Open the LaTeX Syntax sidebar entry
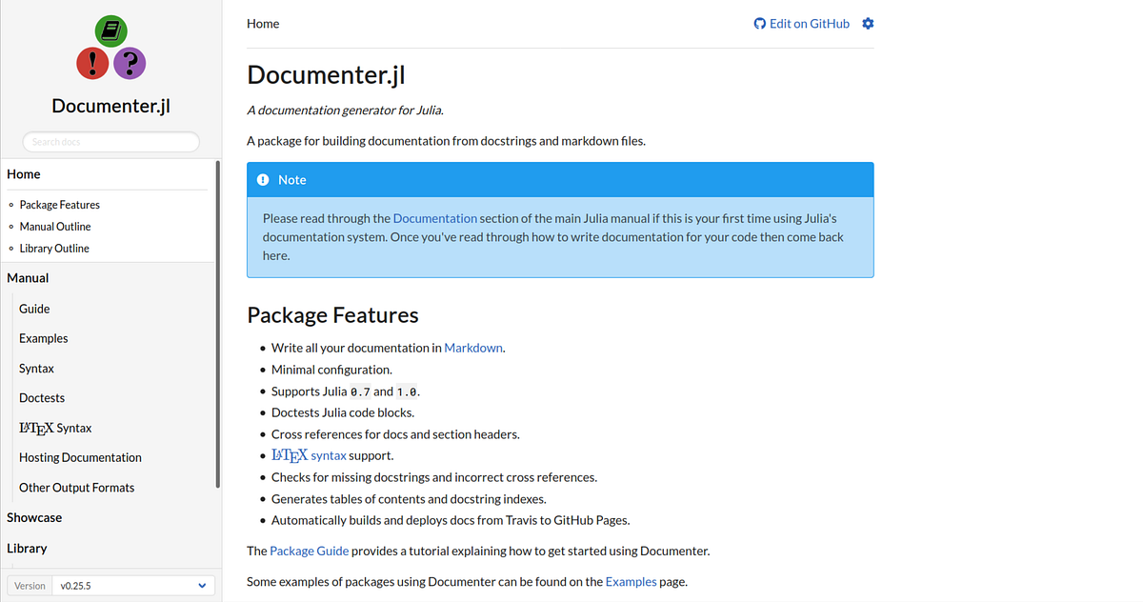1143x602 pixels. [55, 428]
